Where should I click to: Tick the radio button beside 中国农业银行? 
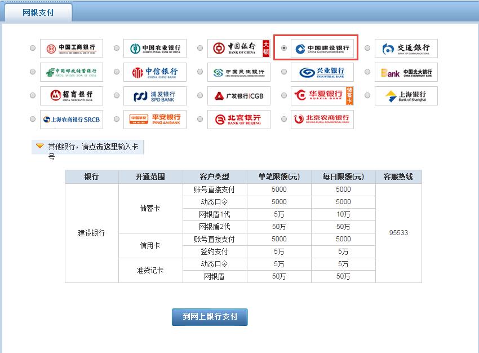point(117,48)
